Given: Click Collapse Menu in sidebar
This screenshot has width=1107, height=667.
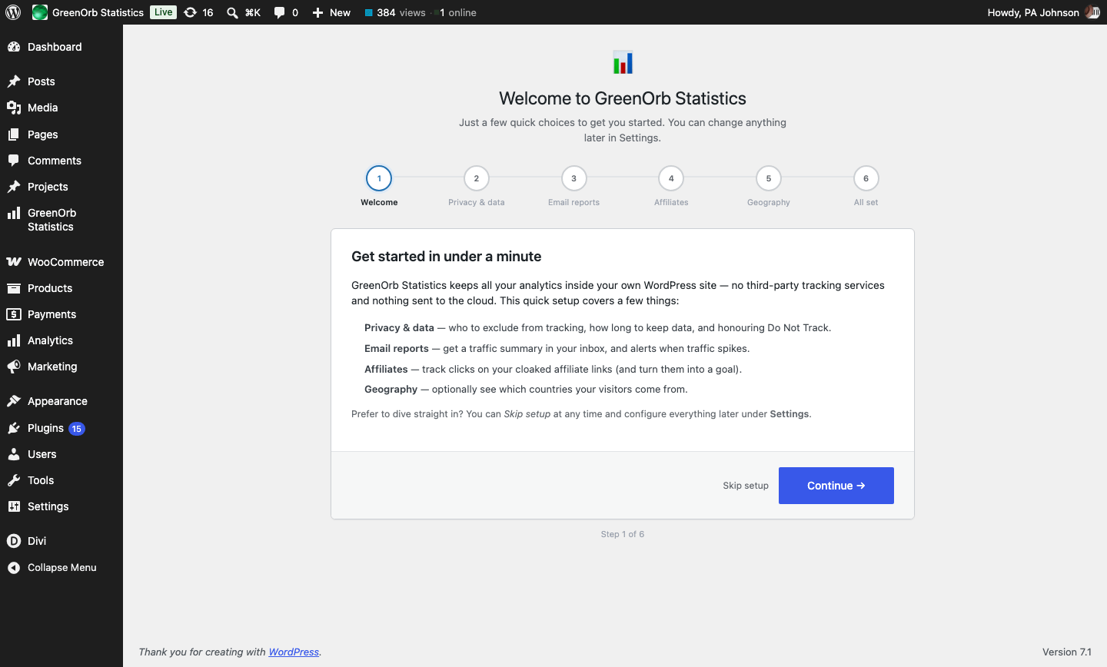Looking at the screenshot, I should [x=61, y=568].
